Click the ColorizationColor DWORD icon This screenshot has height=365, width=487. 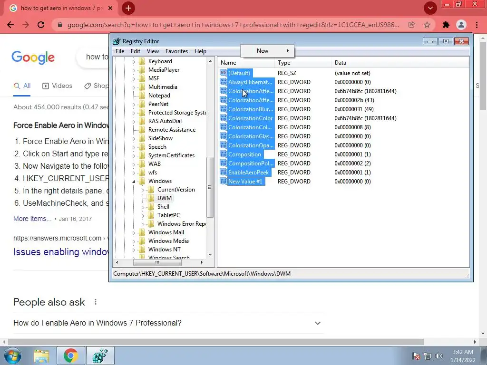tap(224, 118)
